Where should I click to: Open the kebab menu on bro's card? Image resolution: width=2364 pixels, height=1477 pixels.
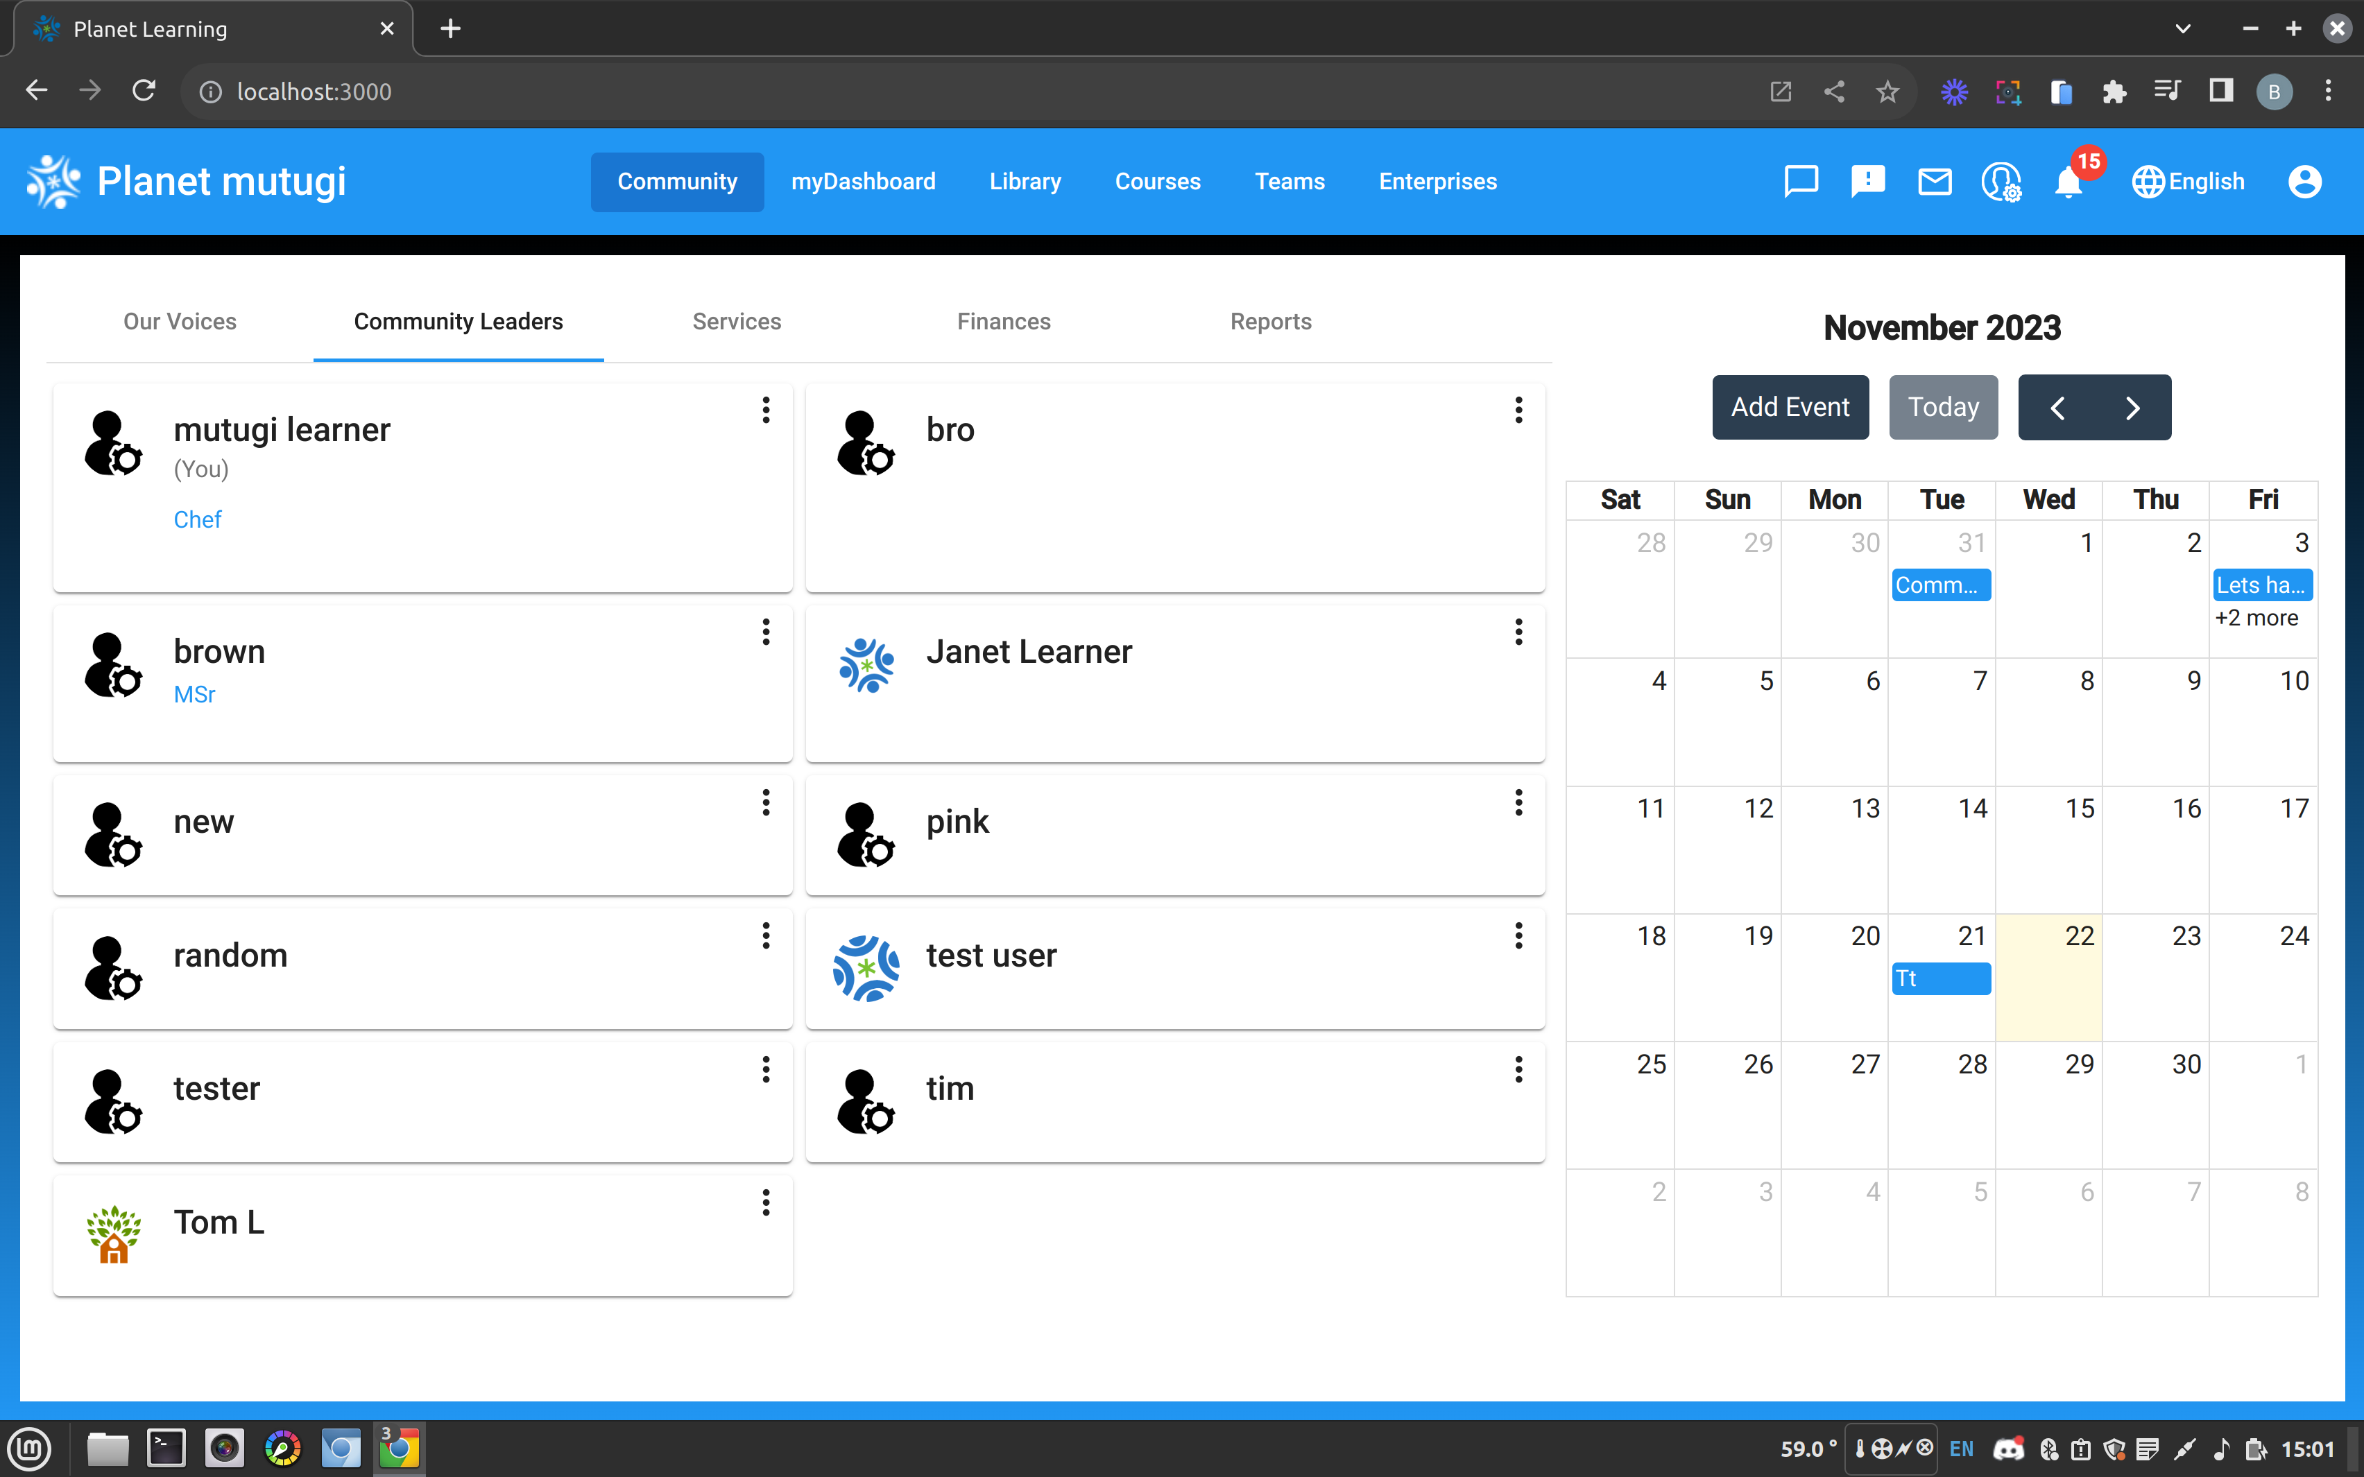1518,411
